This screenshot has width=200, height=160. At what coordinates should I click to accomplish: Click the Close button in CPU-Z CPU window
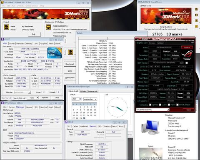pos(57,97)
